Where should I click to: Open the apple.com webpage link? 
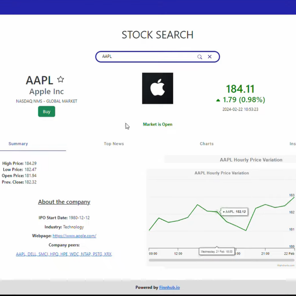74,236
